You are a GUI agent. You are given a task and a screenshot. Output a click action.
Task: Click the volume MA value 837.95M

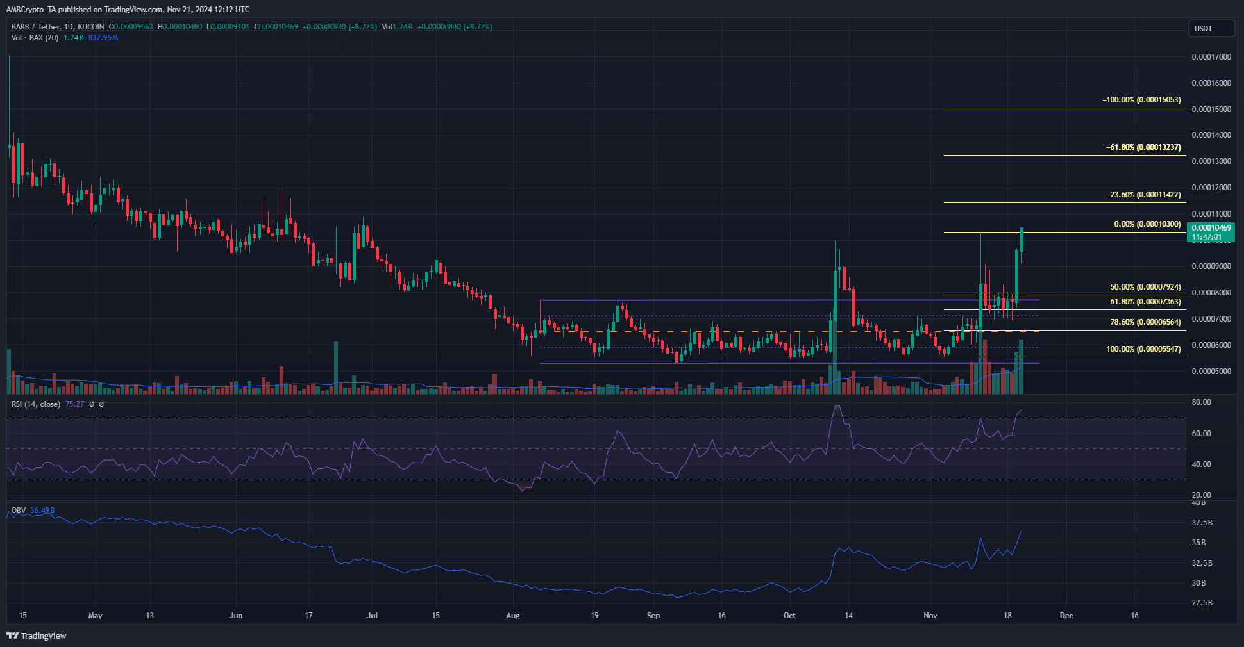click(103, 38)
